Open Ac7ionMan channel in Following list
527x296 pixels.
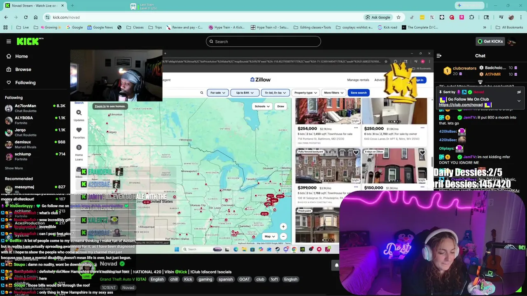tap(35, 109)
